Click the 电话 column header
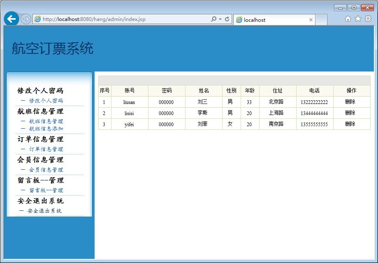Screen dimensions: 378x263 tap(315, 90)
